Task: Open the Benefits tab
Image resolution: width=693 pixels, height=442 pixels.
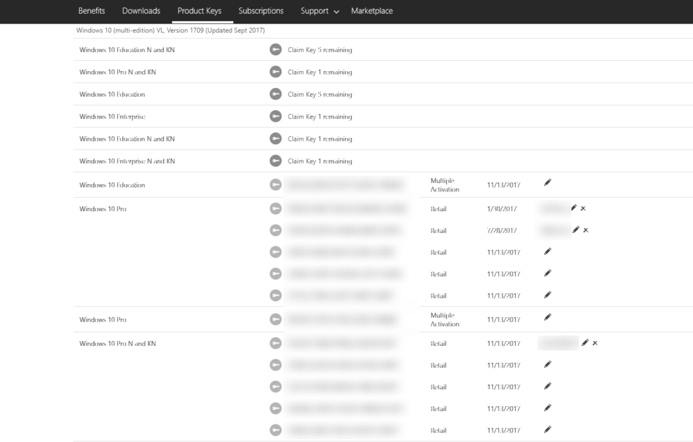Action: [x=91, y=11]
